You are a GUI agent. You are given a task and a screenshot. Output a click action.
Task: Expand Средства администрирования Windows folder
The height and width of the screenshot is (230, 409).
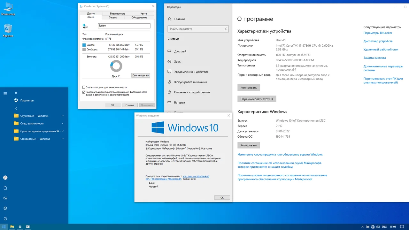tap(39, 131)
